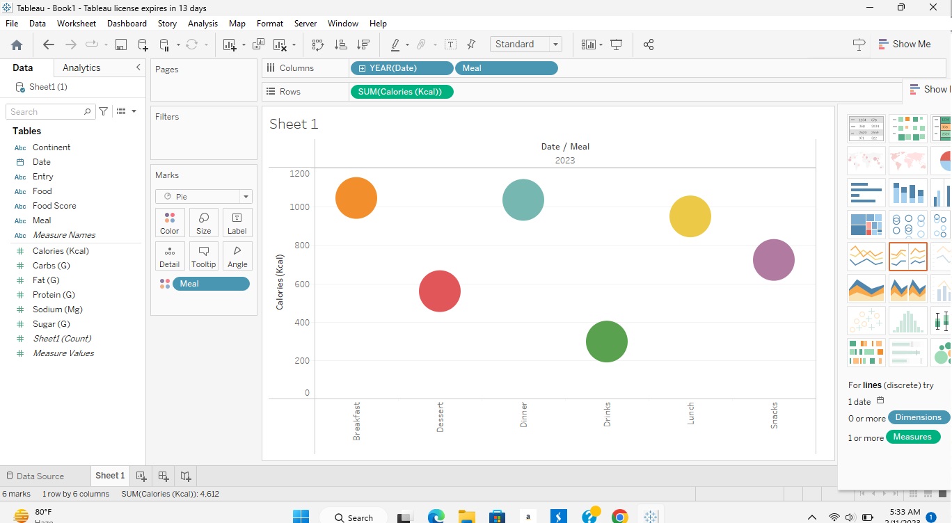The width and height of the screenshot is (952, 523).
Task: Toggle the Fix Axes pin icon
Action: 471,45
